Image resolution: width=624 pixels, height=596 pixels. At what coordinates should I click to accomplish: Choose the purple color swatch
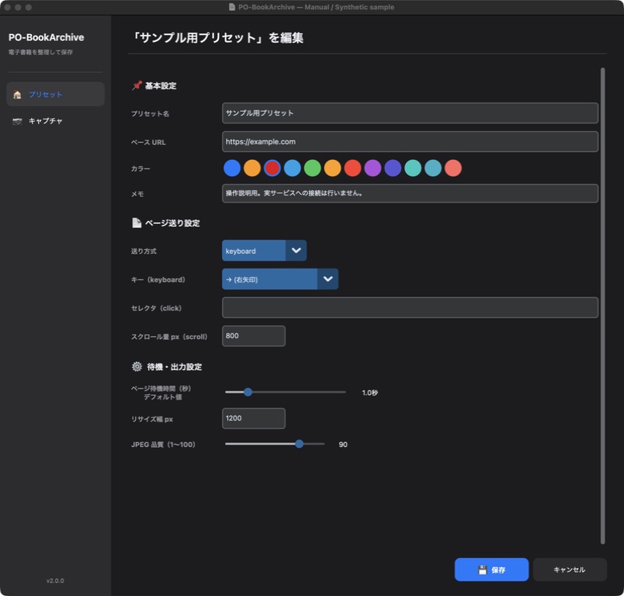pos(373,168)
